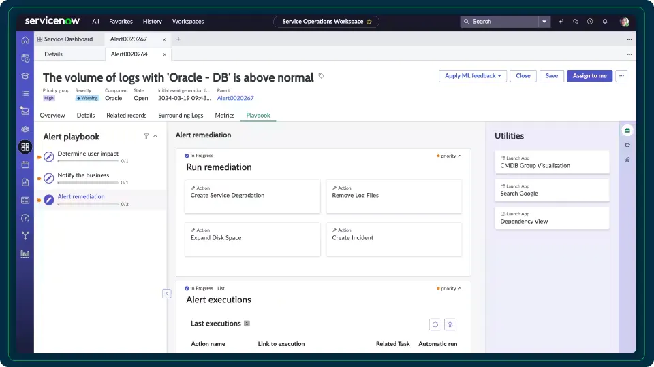Run the Create Incident action
Screen dimensions: 654x367
(x=394, y=239)
